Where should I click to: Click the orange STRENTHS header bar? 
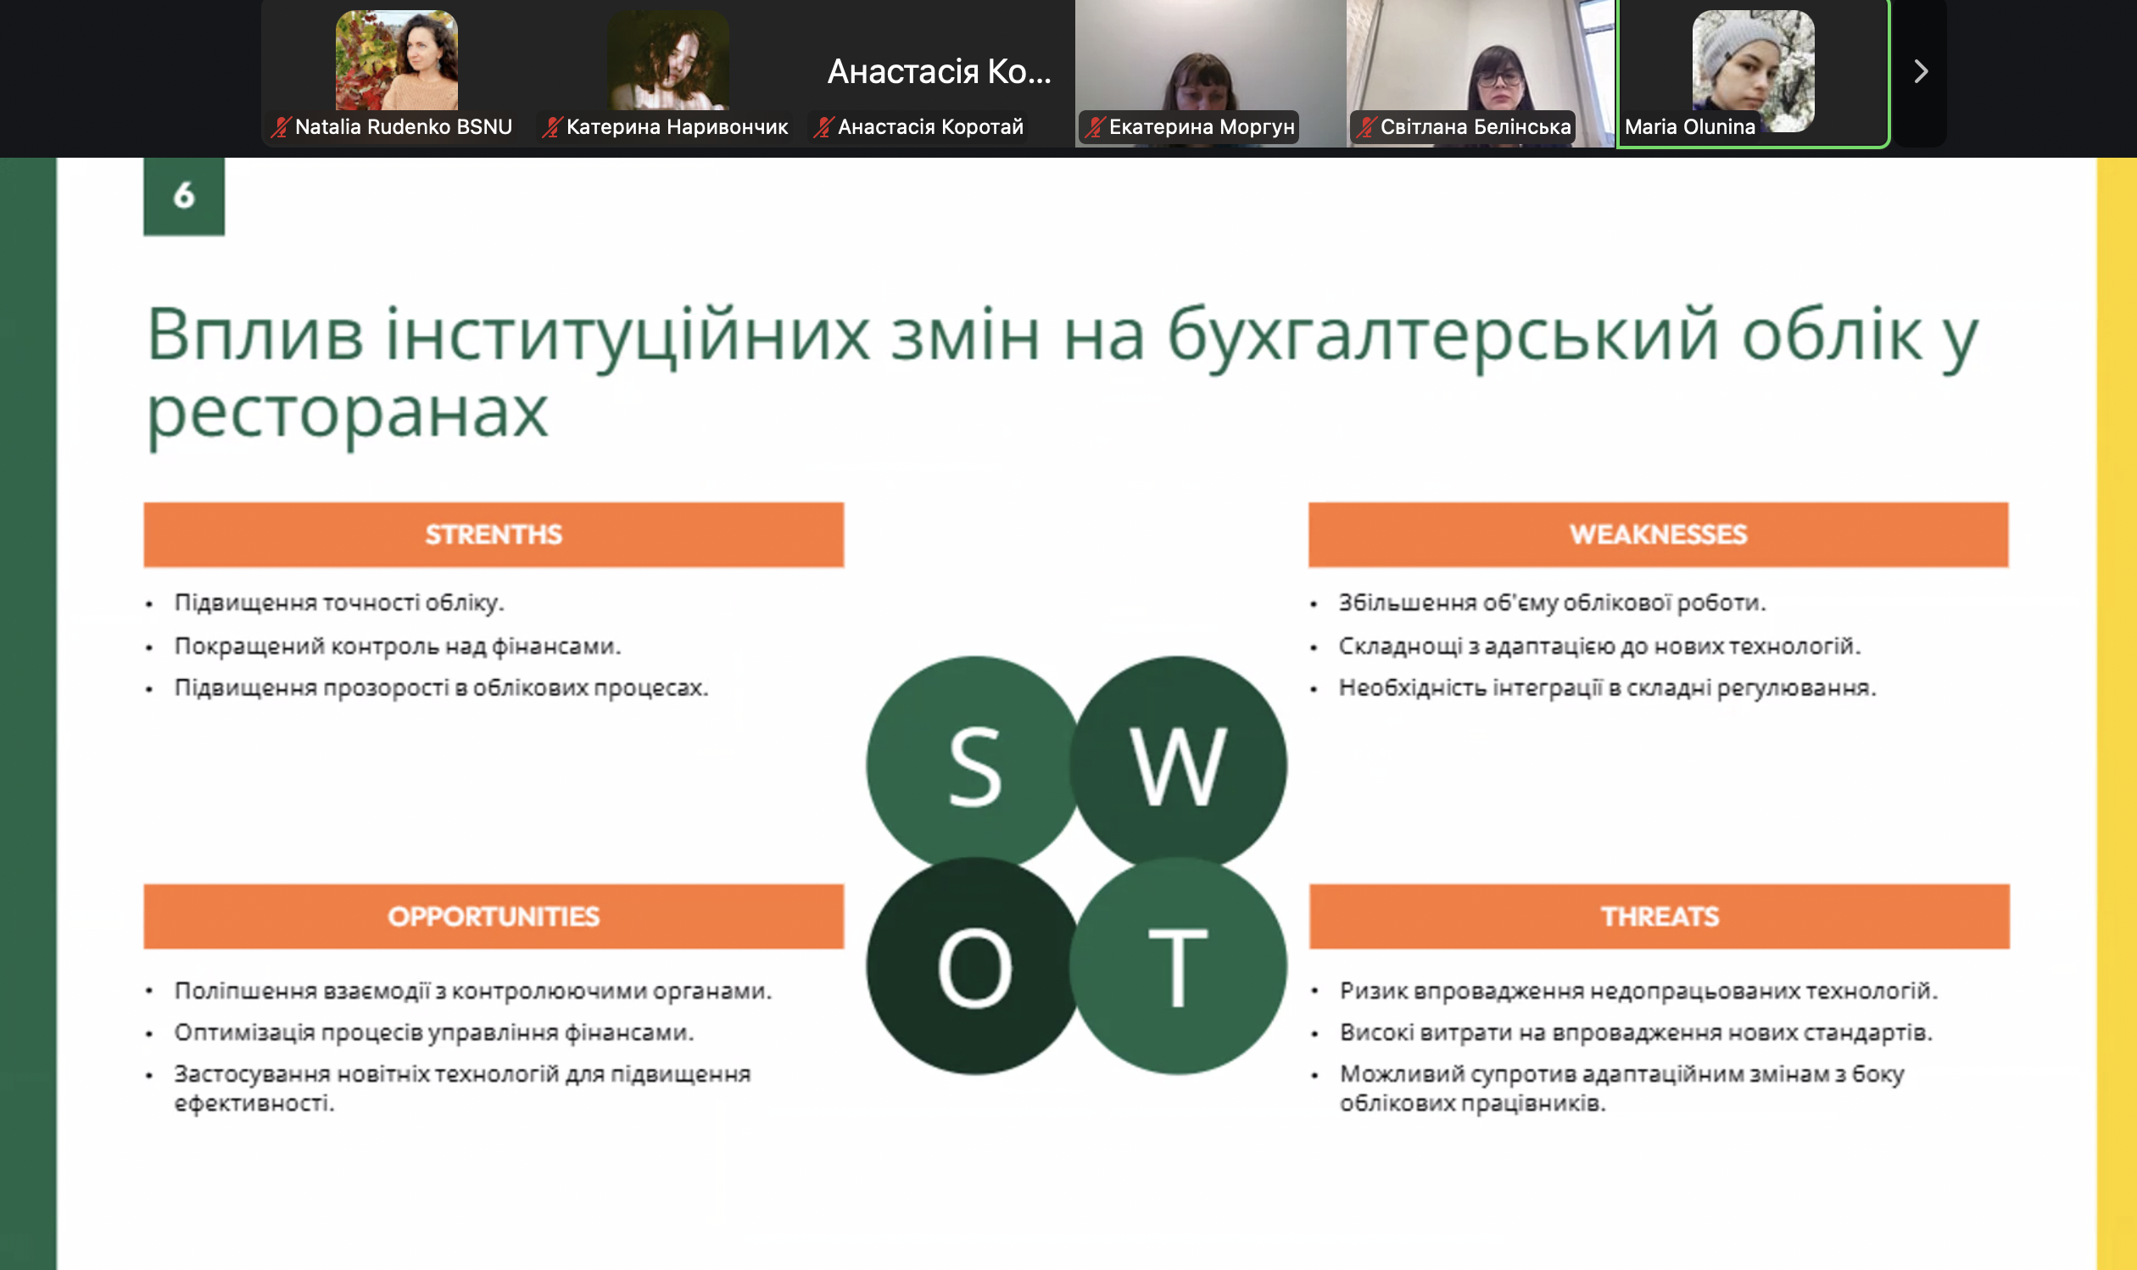tap(493, 534)
